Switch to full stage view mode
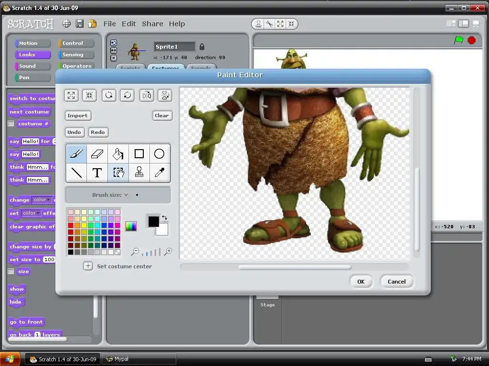Viewport: 489px width, 366px height. [x=463, y=24]
